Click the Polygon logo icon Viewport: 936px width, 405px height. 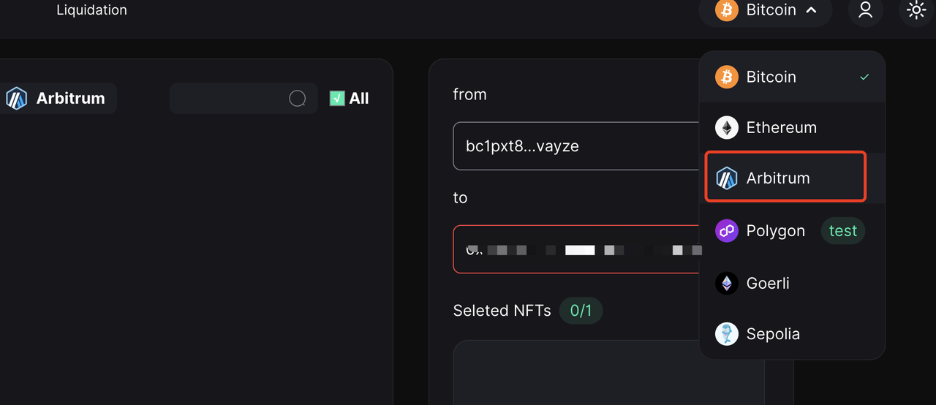click(727, 231)
